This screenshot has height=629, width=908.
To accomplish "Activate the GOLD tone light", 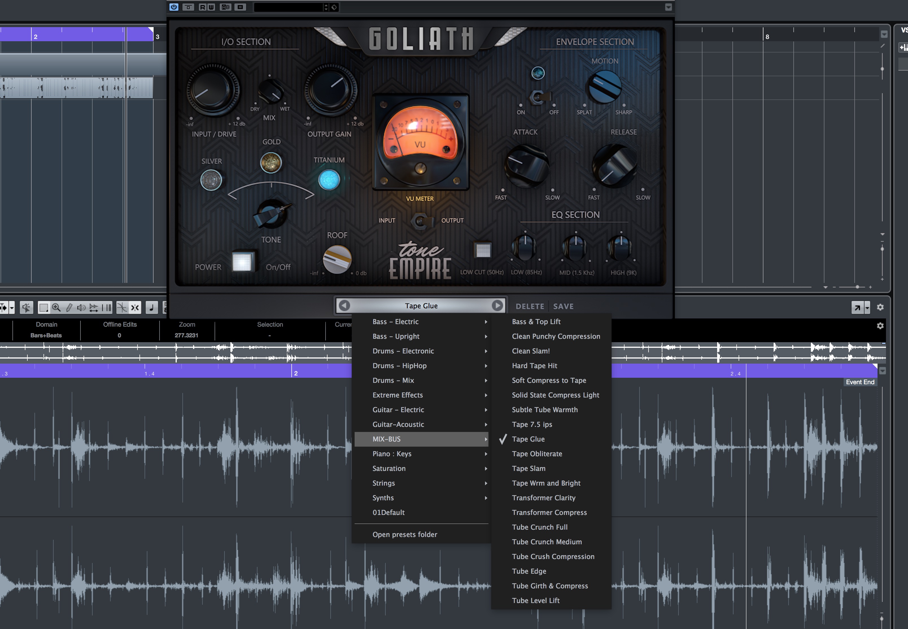I will (271, 162).
